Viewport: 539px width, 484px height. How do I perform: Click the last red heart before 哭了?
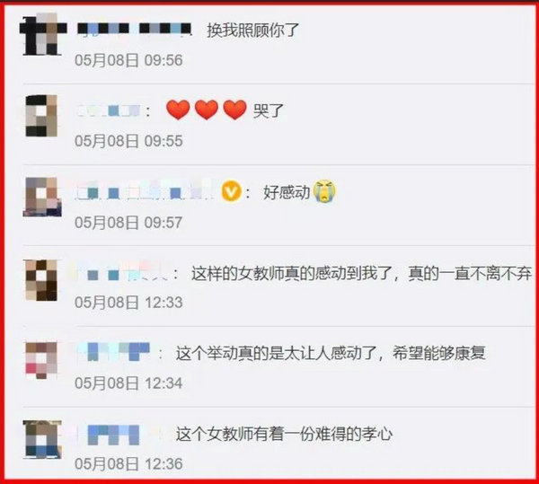[234, 110]
